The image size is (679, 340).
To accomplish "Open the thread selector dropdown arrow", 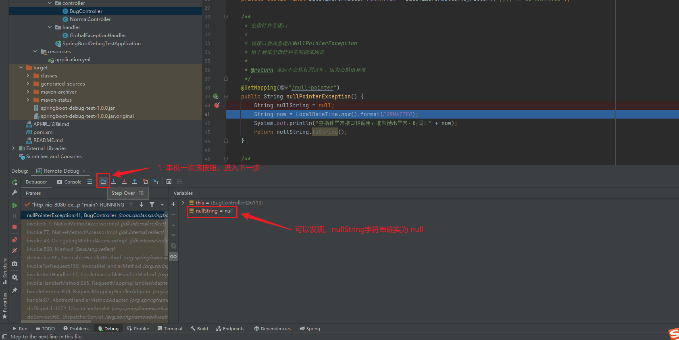I will (x=162, y=205).
